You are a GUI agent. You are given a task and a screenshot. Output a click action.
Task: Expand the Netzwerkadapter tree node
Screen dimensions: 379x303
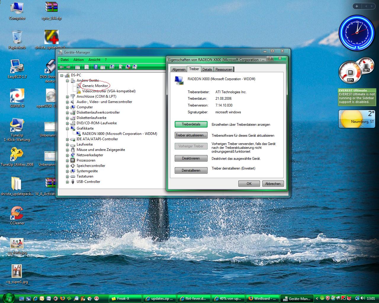click(67, 155)
